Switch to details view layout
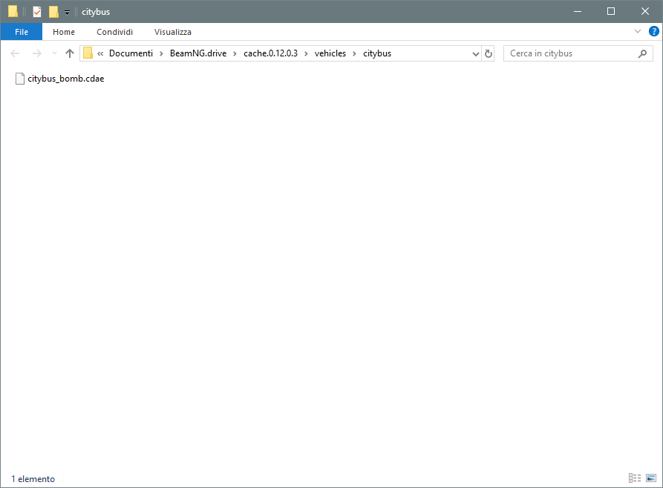This screenshot has height=488, width=663. point(635,478)
